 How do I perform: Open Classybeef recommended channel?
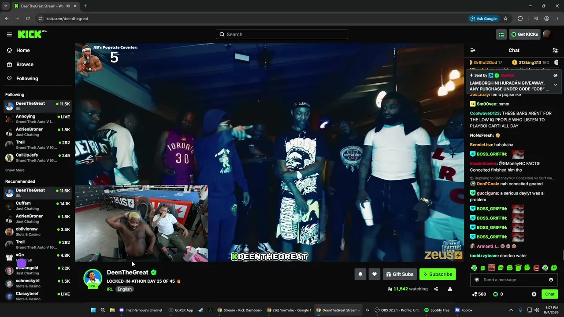(37, 296)
